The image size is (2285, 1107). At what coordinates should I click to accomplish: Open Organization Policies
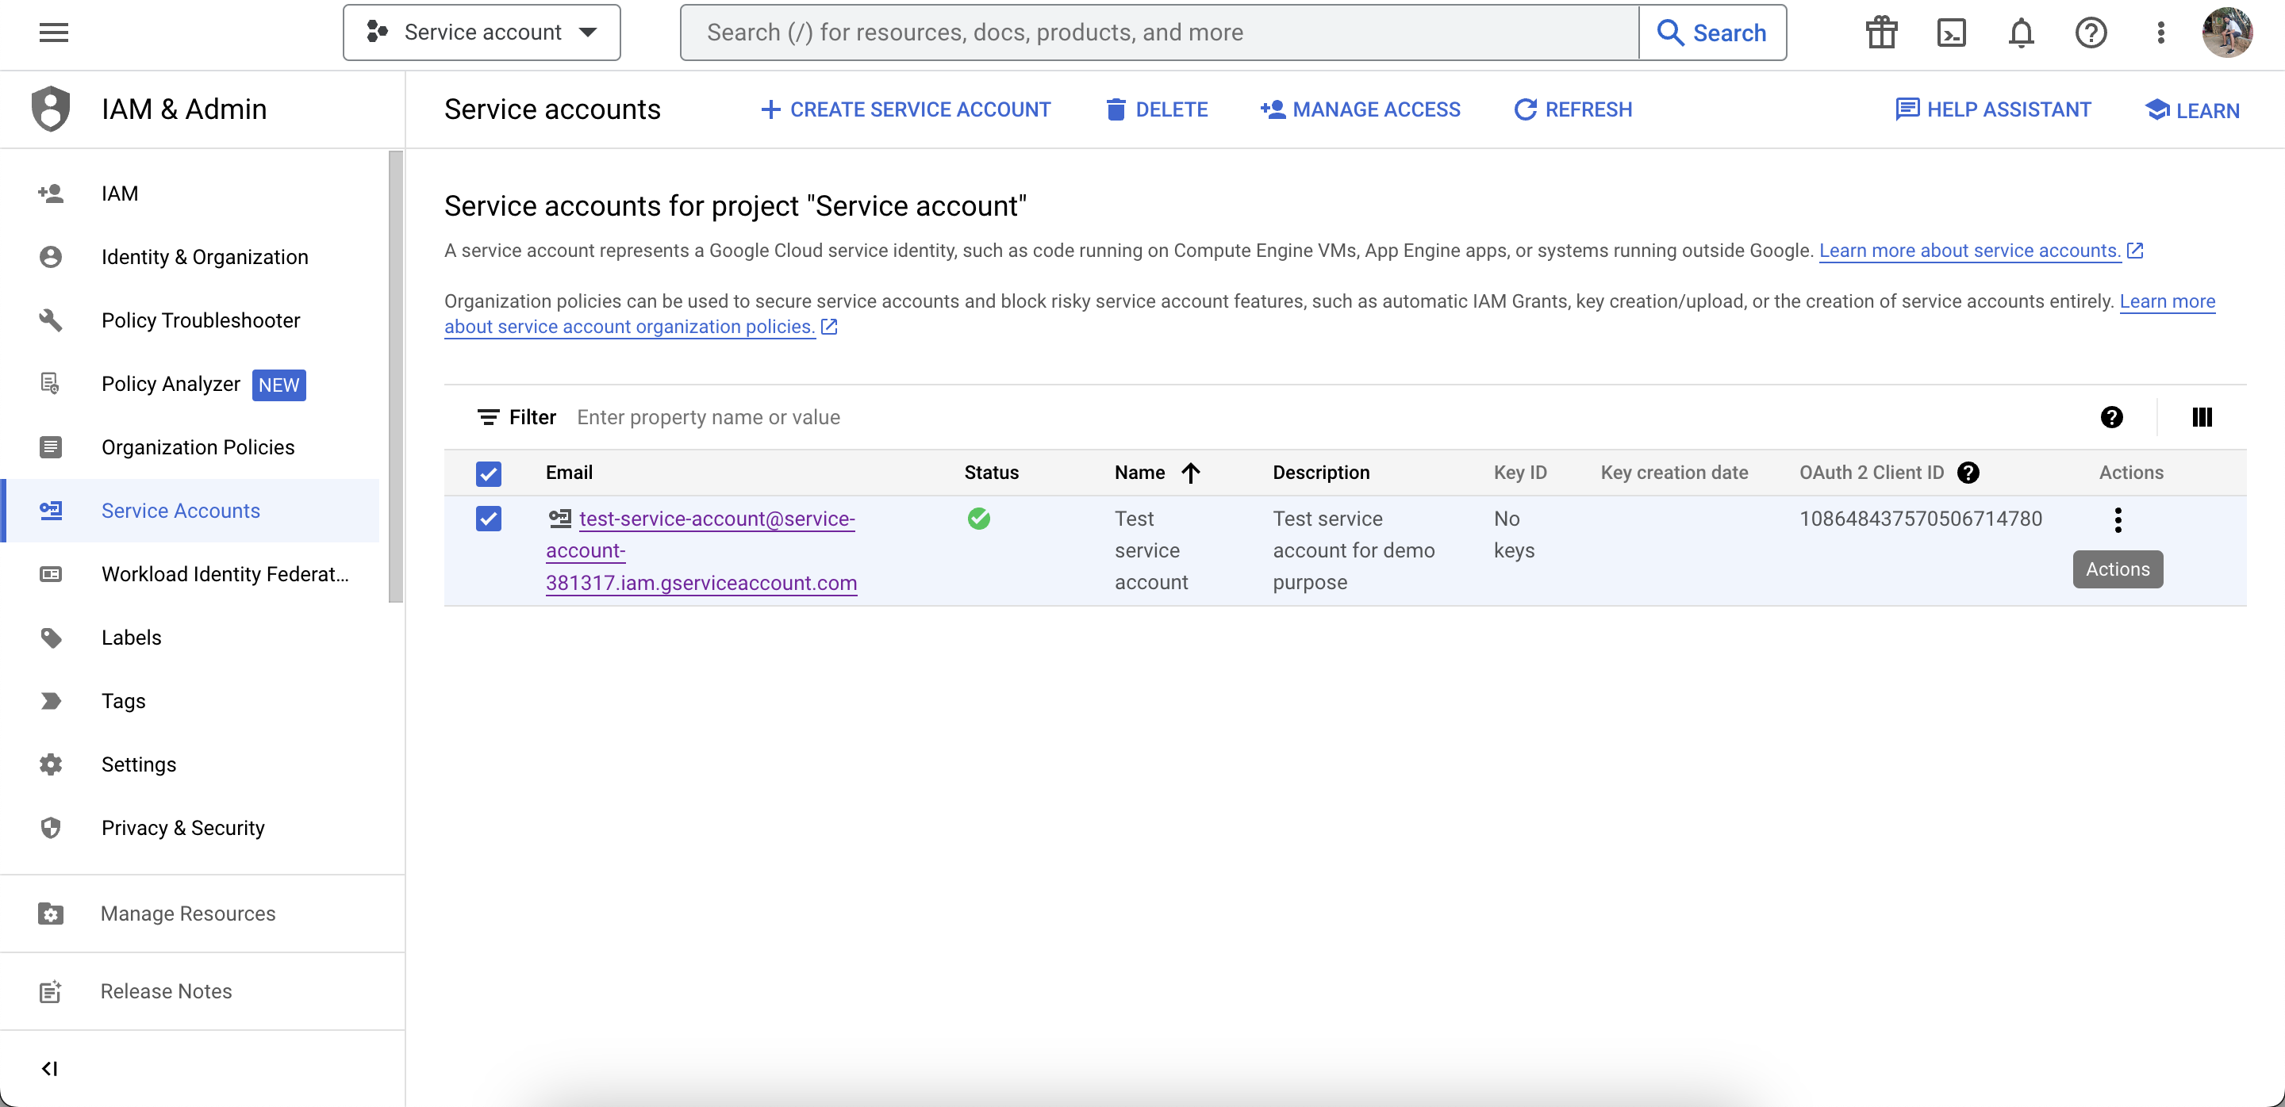point(190,446)
